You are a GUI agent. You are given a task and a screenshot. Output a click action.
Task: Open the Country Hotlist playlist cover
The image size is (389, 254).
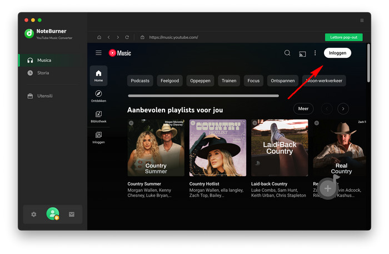click(x=218, y=148)
